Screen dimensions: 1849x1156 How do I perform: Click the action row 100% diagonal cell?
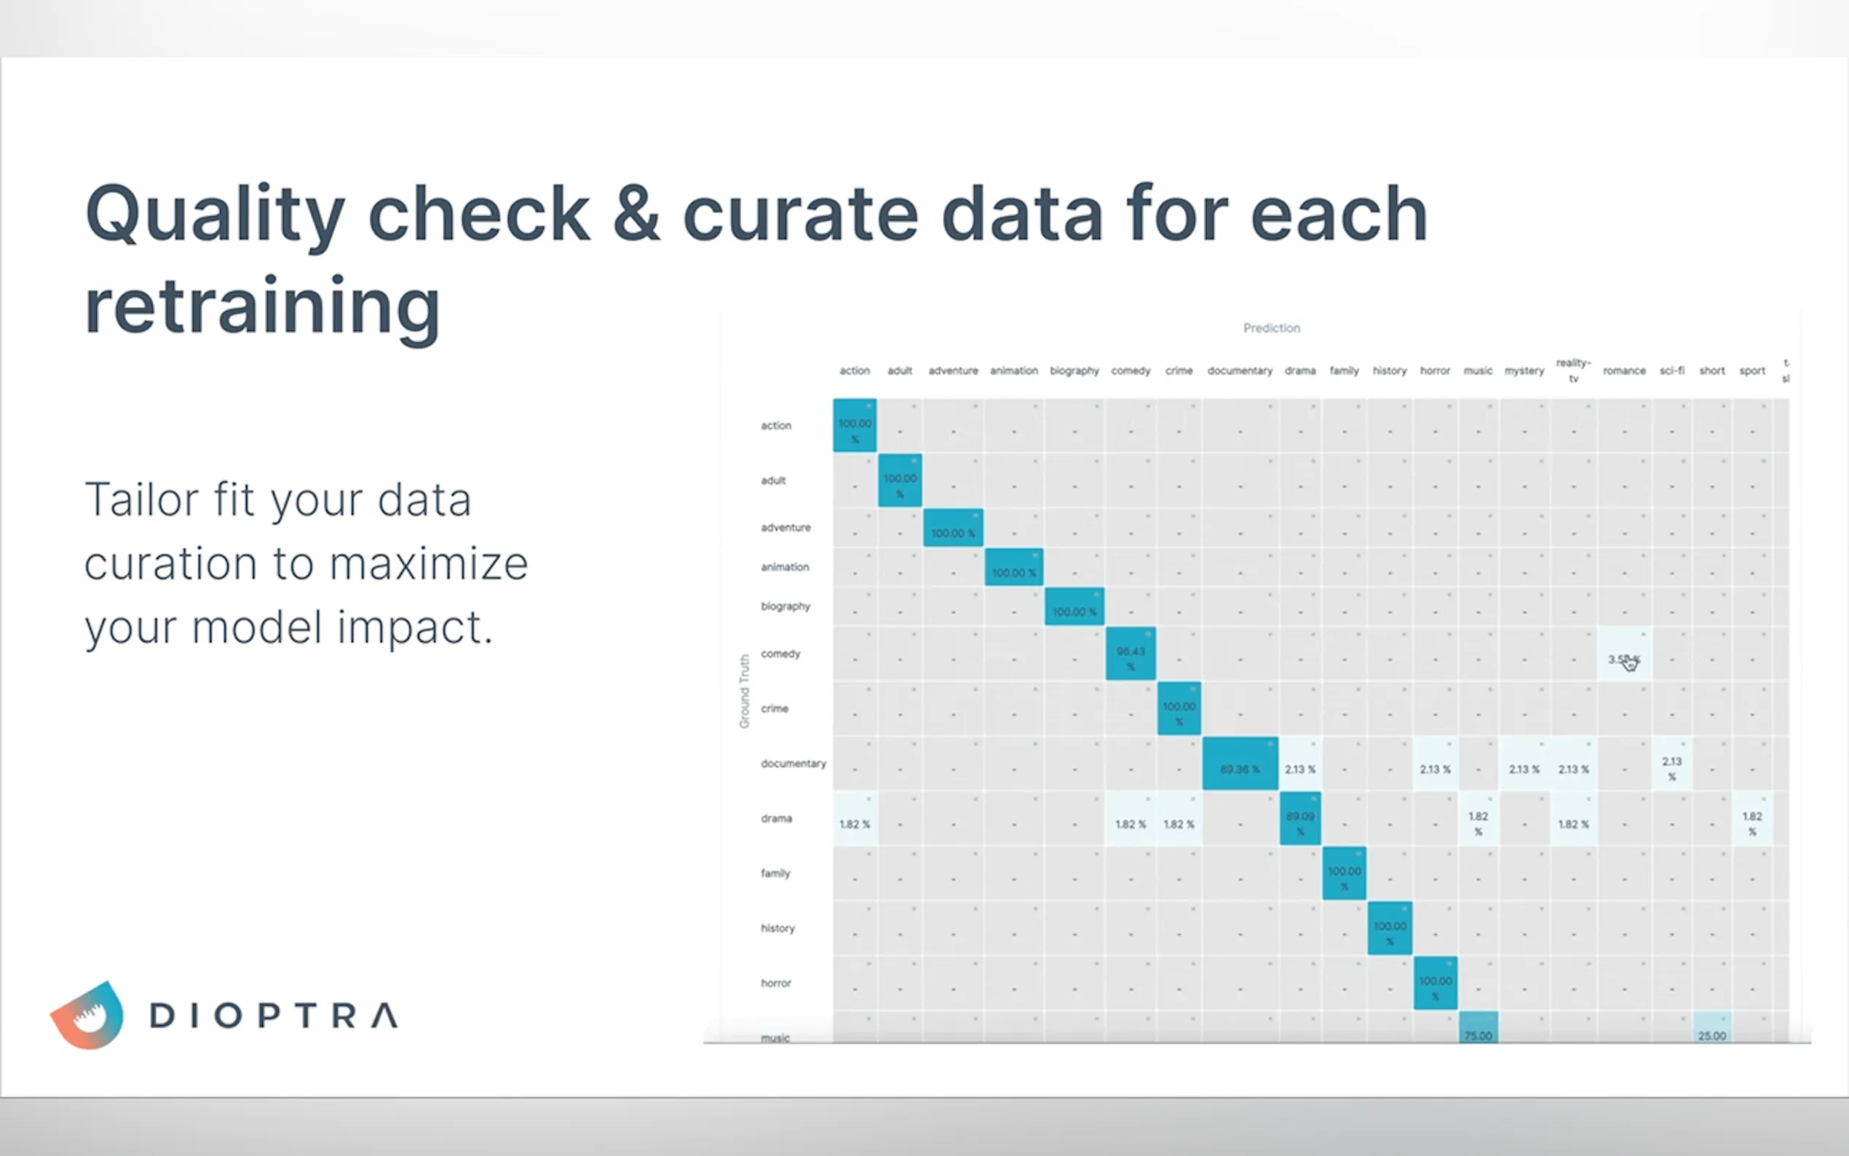tap(855, 425)
